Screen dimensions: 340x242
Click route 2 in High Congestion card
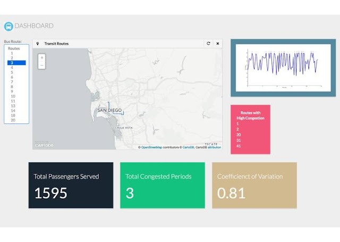click(x=237, y=129)
